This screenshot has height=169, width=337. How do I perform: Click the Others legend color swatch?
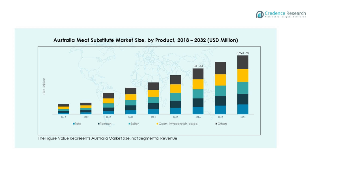click(x=216, y=124)
